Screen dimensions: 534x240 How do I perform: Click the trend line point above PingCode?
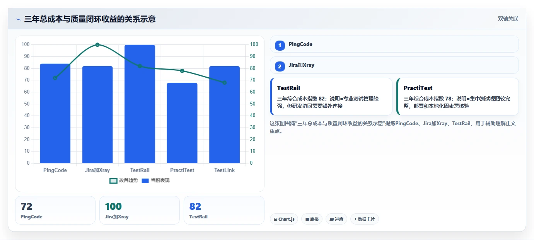tap(55, 78)
